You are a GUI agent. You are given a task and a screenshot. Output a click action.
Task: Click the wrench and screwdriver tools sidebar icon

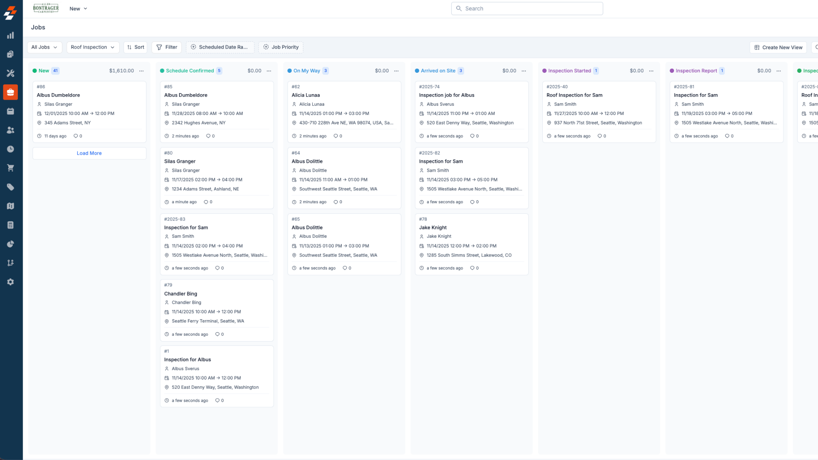(11, 73)
